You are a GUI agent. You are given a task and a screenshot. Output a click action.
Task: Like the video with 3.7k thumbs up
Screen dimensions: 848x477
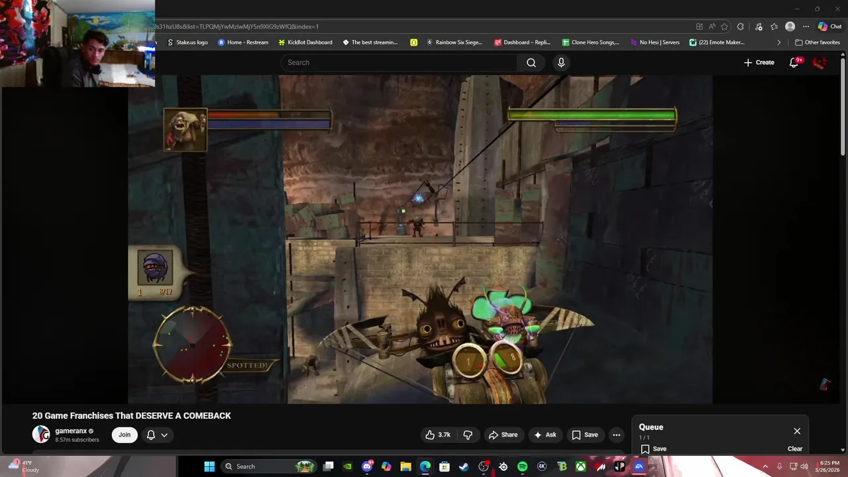click(438, 435)
